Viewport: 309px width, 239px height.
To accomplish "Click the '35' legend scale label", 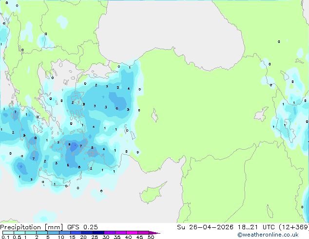I will click(x=117, y=237).
